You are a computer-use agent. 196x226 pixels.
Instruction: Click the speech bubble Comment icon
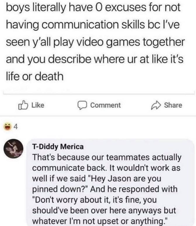pos(82,105)
